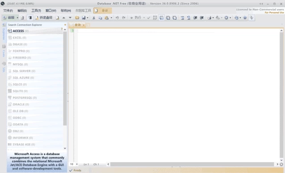Image resolution: width=285 pixels, height=173 pixels.
Task: Close the query editor tab with its x
Action: 84,25
